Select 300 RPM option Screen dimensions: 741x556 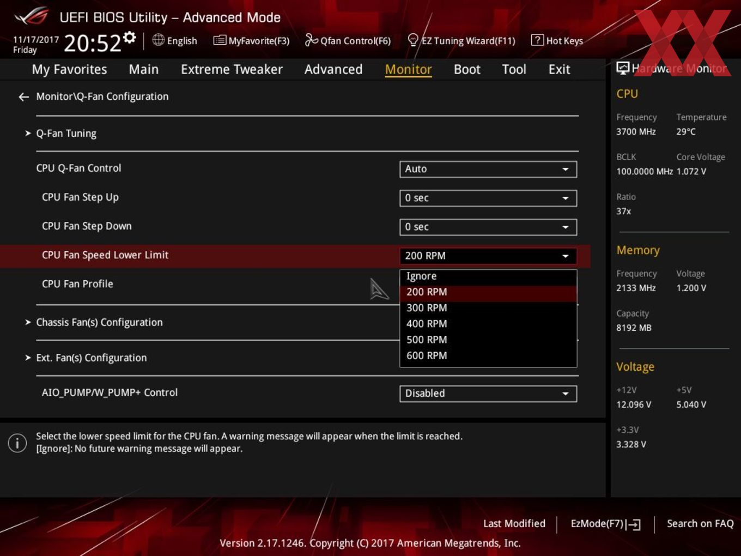tap(488, 308)
